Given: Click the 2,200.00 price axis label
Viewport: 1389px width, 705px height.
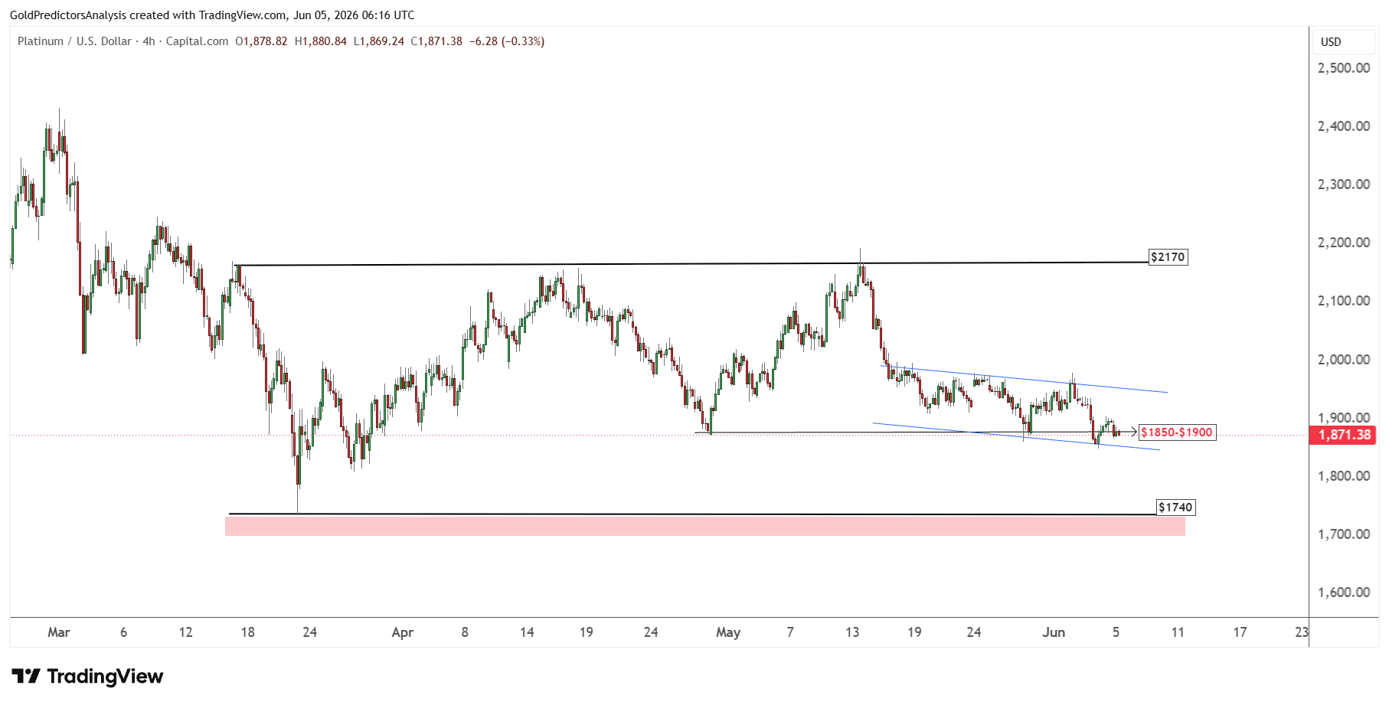Looking at the screenshot, I should pyautogui.click(x=1343, y=243).
